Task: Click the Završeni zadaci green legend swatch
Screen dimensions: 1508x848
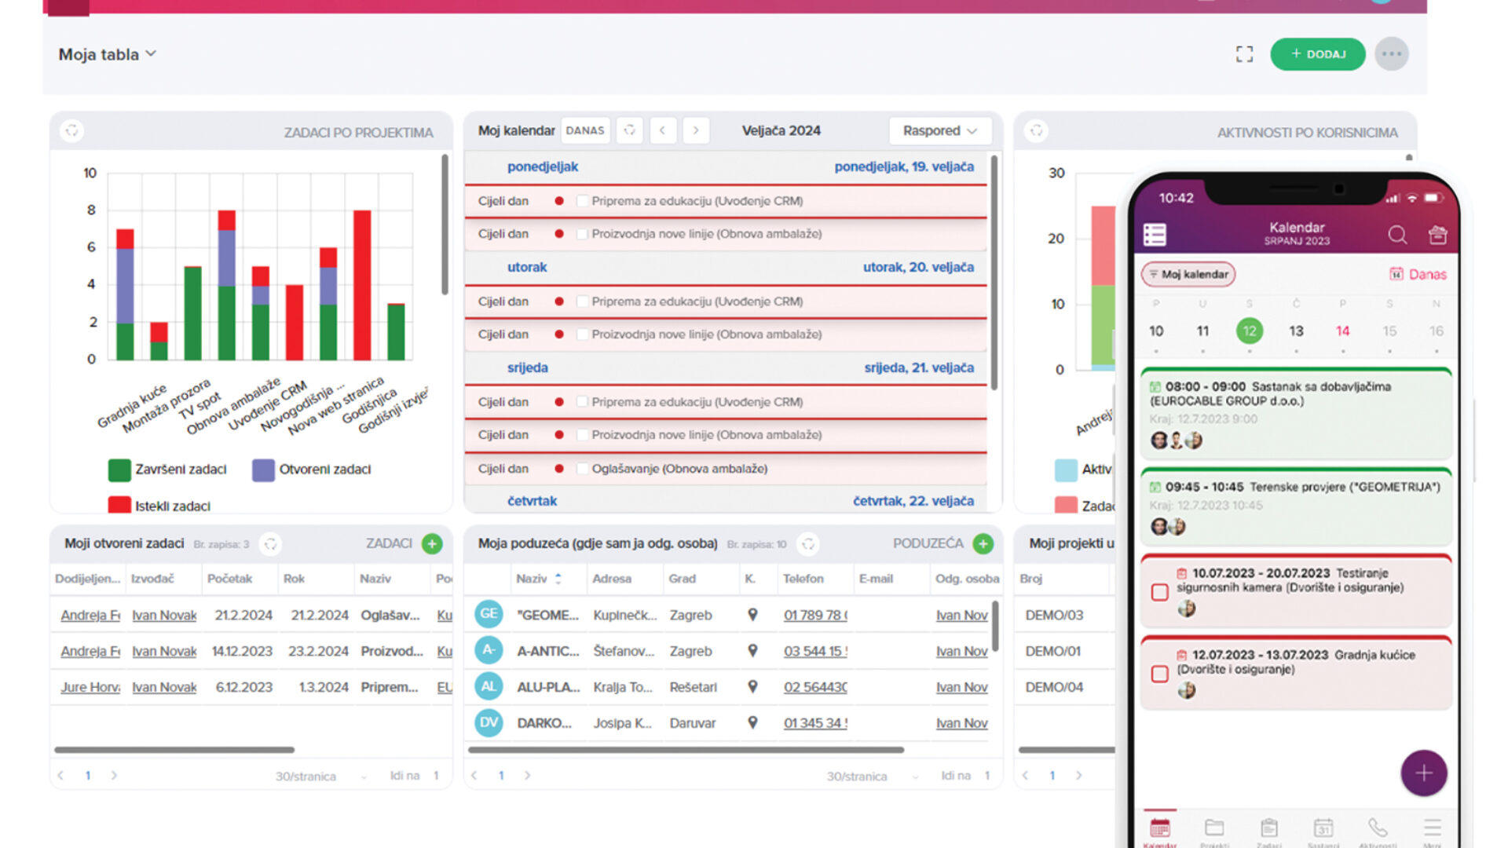Action: pos(119,470)
